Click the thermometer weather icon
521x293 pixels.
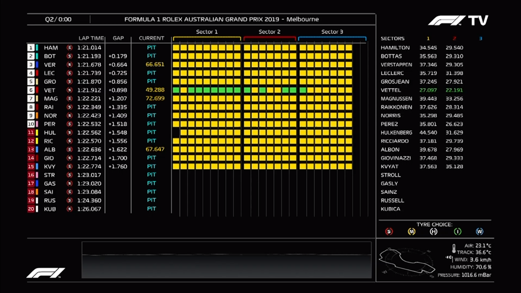[454, 249]
